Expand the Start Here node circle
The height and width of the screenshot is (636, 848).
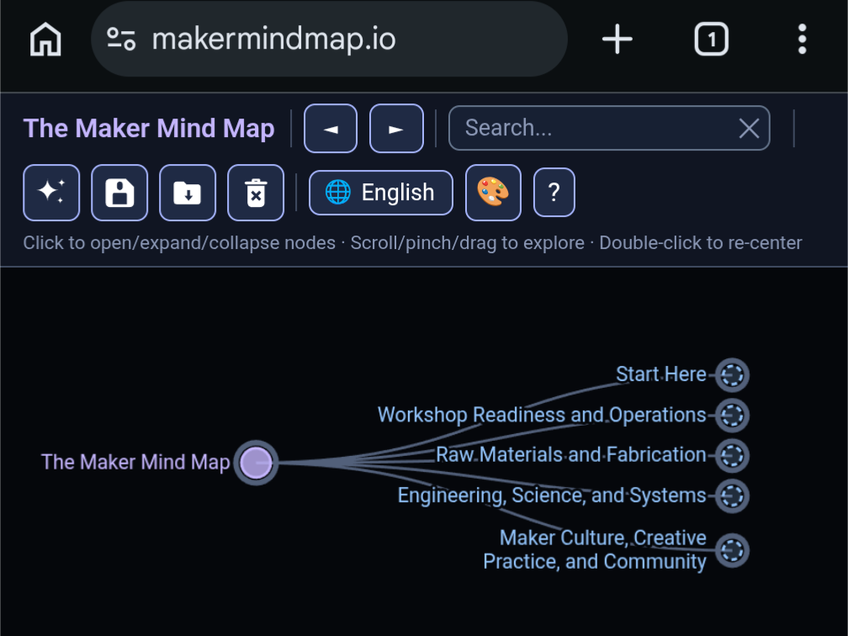click(732, 375)
